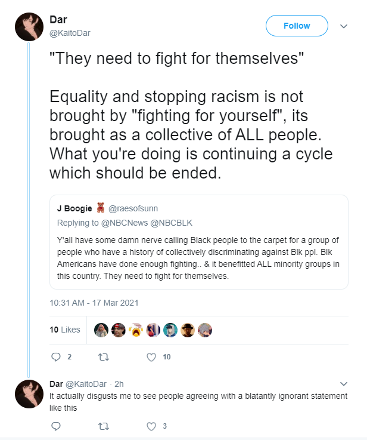Click the reply icon on main tweet

tap(56, 357)
